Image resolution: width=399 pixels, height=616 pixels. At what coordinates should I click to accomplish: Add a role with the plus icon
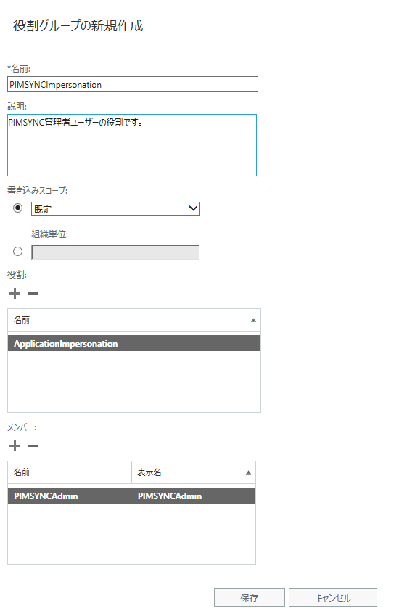click(x=15, y=293)
